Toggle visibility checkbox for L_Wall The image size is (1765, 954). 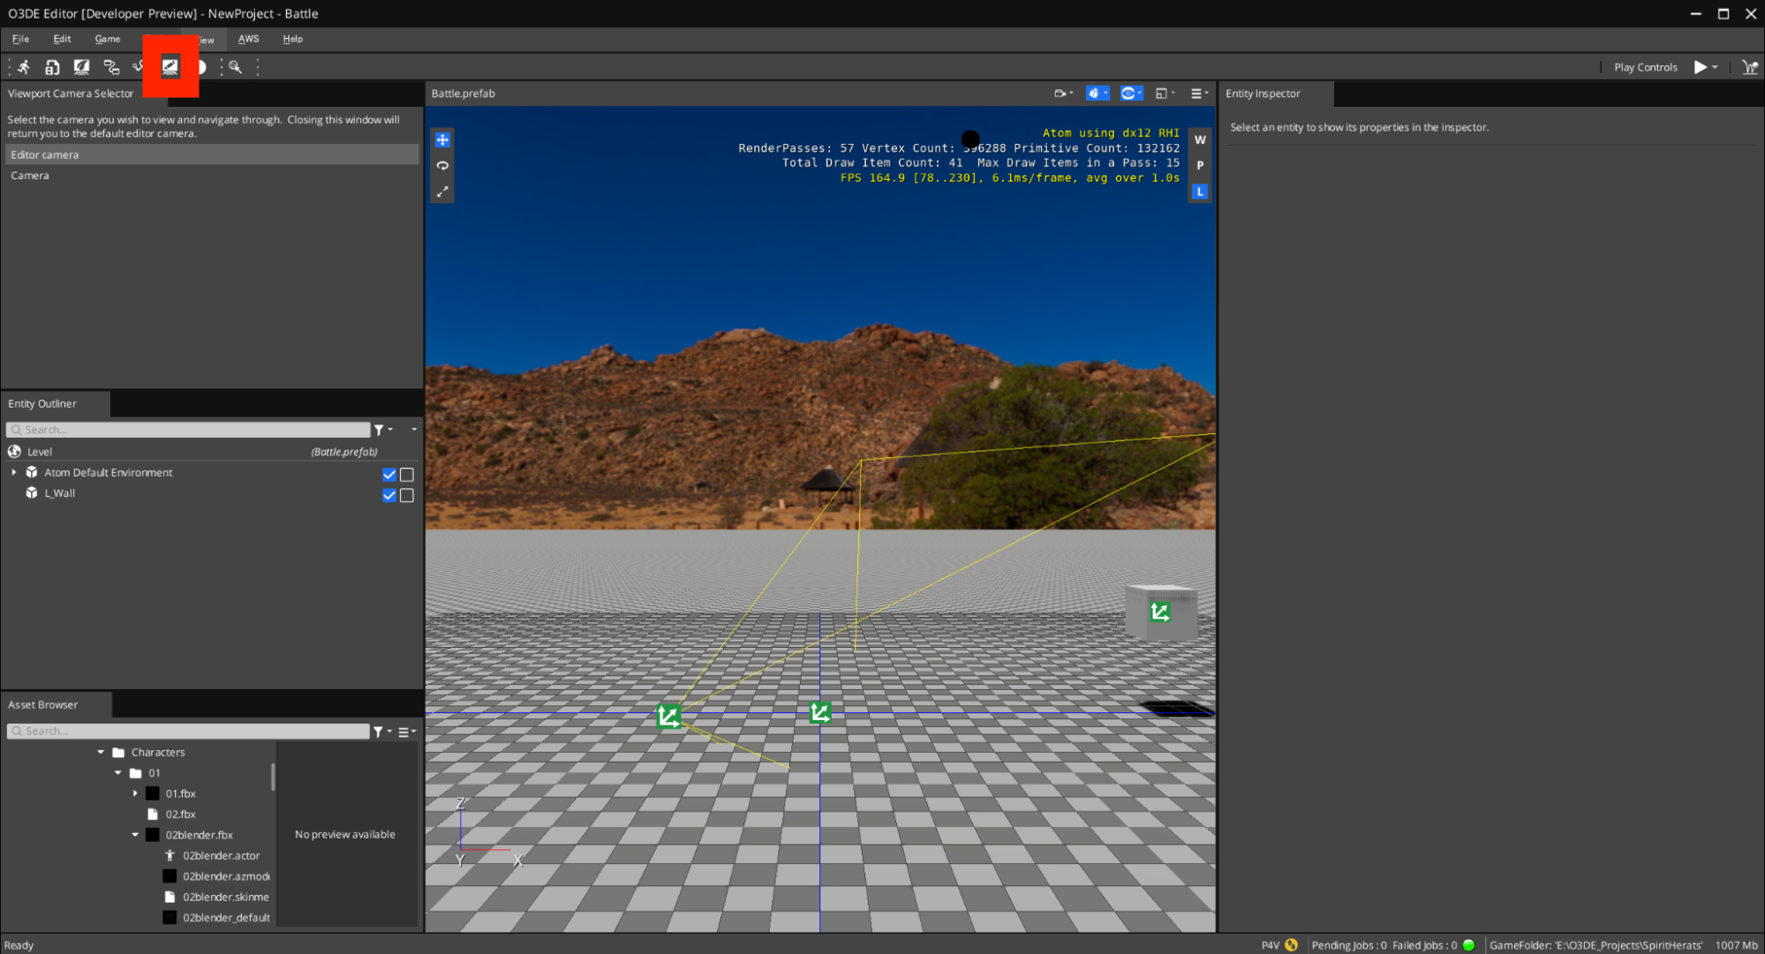click(x=389, y=496)
